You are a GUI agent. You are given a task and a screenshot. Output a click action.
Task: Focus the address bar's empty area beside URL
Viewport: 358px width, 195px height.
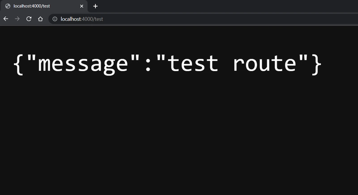tap(228, 19)
